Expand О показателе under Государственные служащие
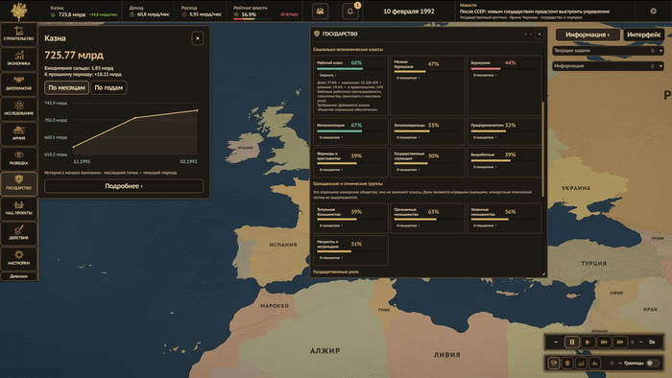 [408, 170]
